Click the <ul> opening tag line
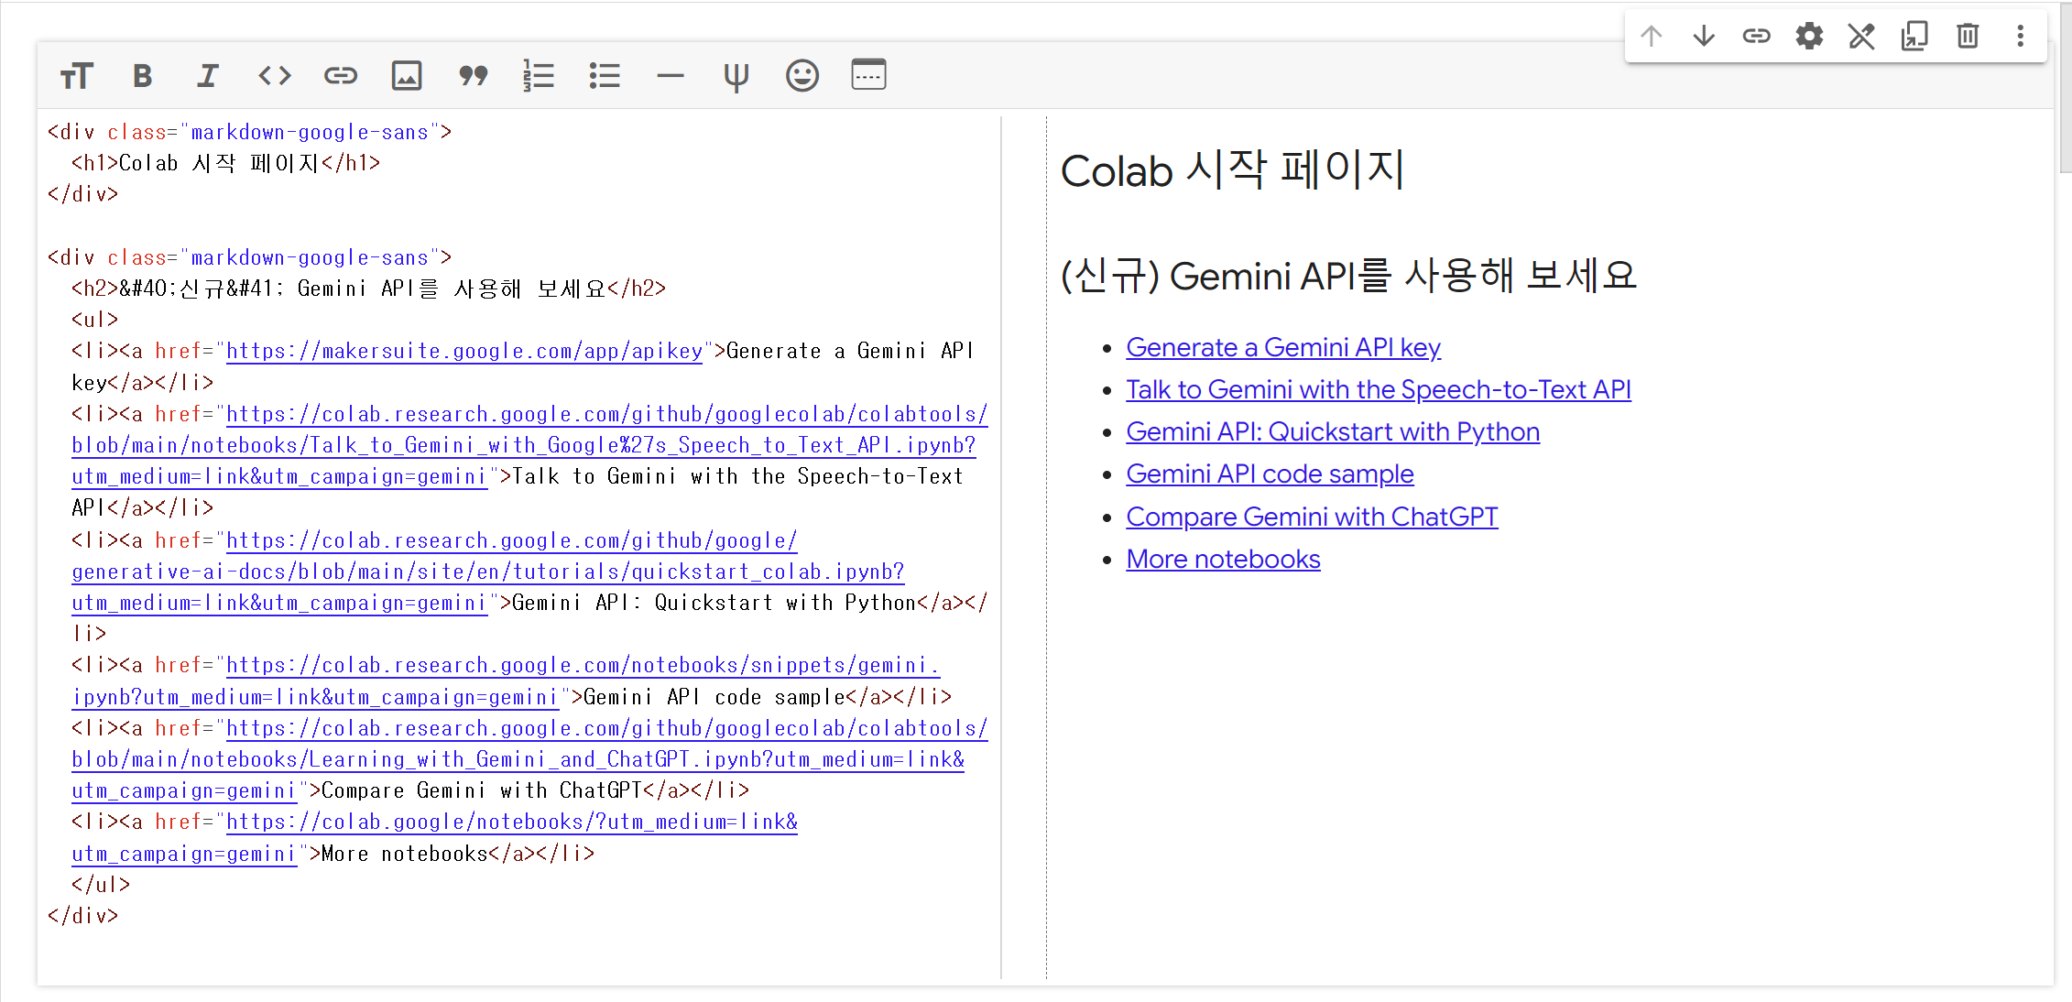 pos(94,320)
